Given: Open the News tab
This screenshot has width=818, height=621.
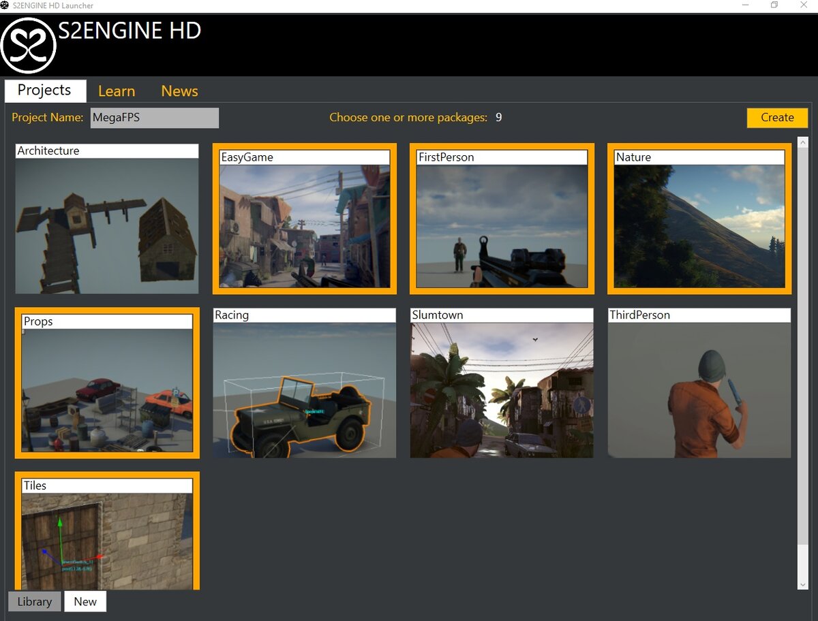Looking at the screenshot, I should click(x=179, y=91).
